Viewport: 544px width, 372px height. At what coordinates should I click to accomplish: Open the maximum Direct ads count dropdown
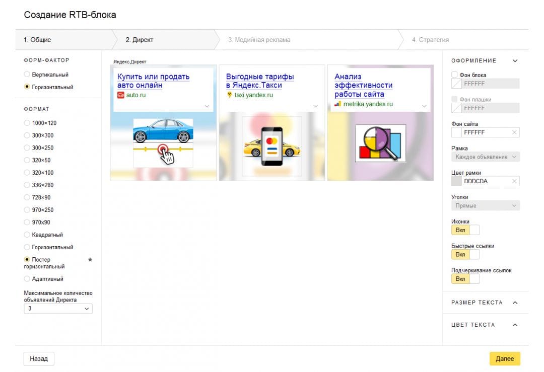pyautogui.click(x=58, y=309)
